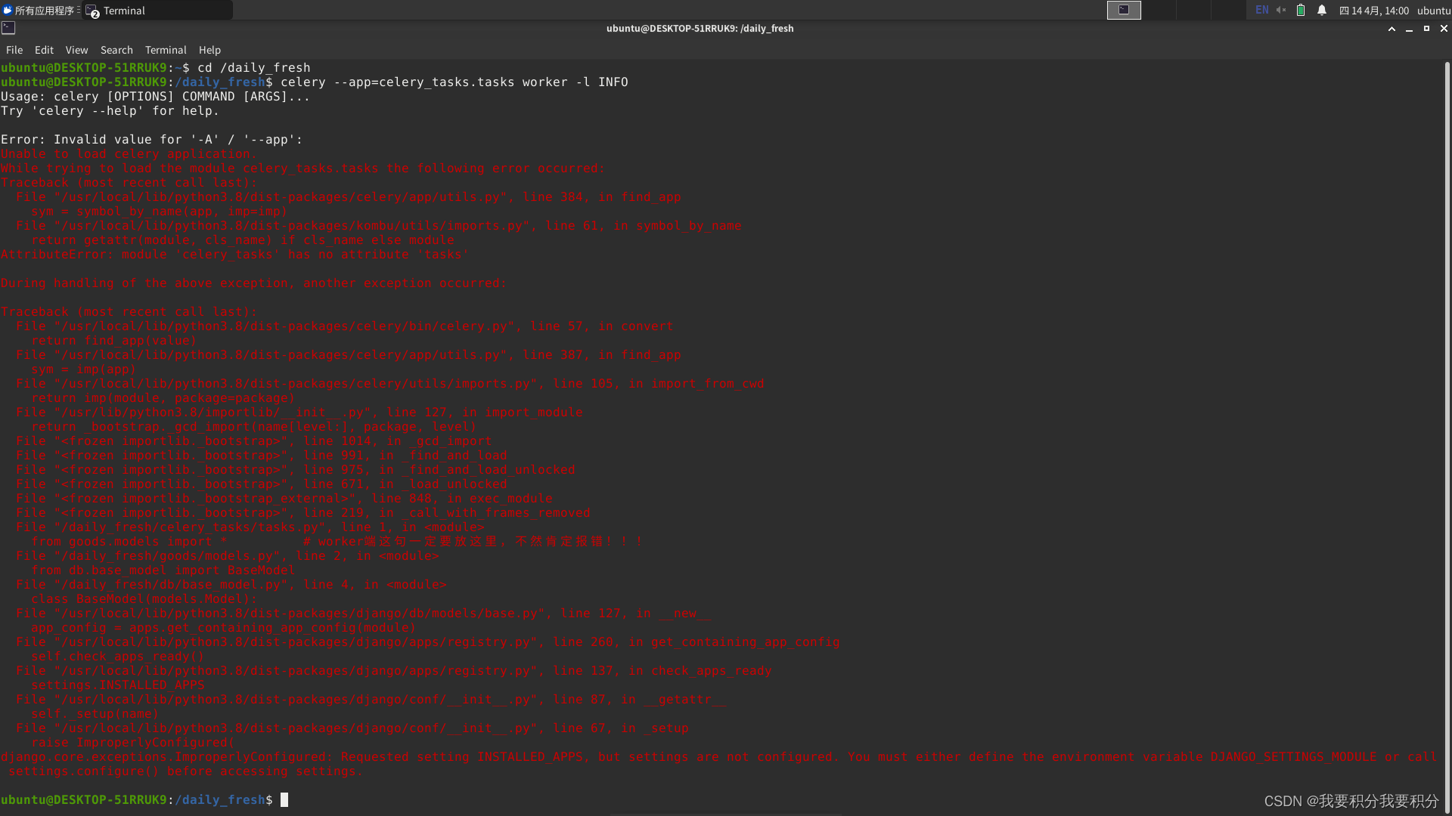Open the Terminal menu in menu bar
This screenshot has height=816, width=1452.
[x=166, y=50]
